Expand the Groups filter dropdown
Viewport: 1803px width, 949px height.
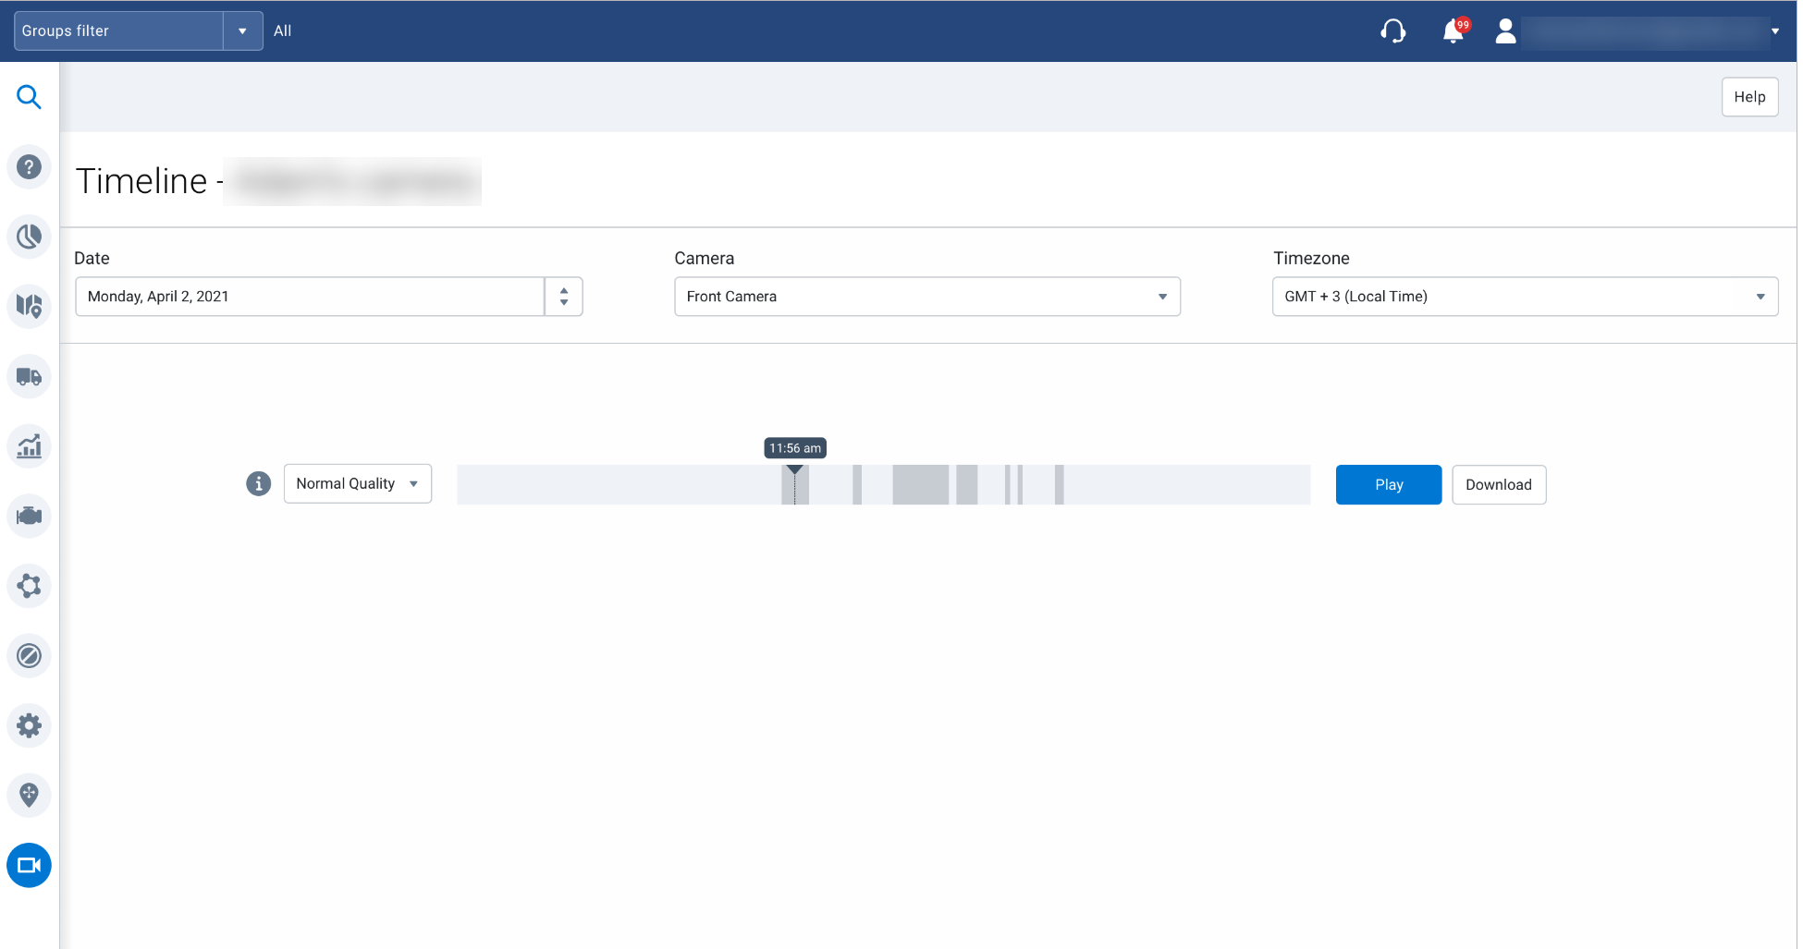pos(242,31)
